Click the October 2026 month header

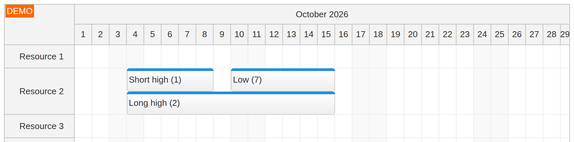coord(322,15)
